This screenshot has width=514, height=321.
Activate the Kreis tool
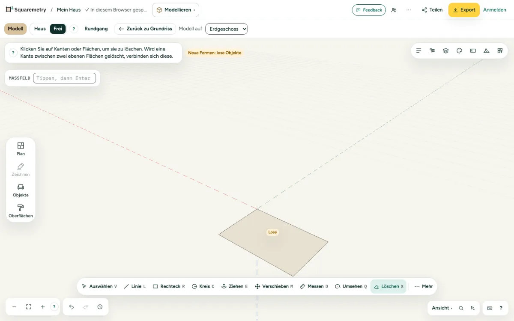203,286
